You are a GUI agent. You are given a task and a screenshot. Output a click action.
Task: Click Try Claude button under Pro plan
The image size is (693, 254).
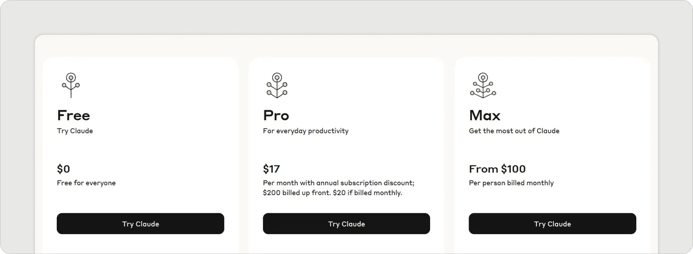pyautogui.click(x=346, y=224)
